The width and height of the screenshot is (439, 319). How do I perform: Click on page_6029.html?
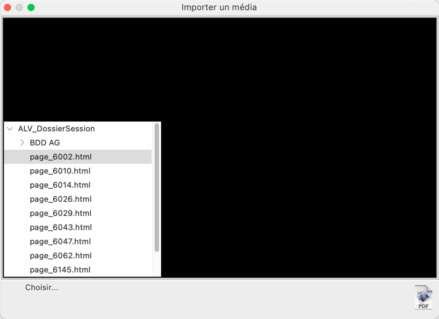click(78, 213)
